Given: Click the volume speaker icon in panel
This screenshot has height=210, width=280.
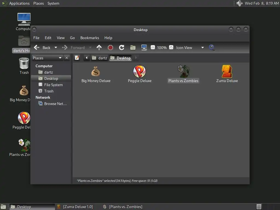Looking at the screenshot, I should [240, 3].
